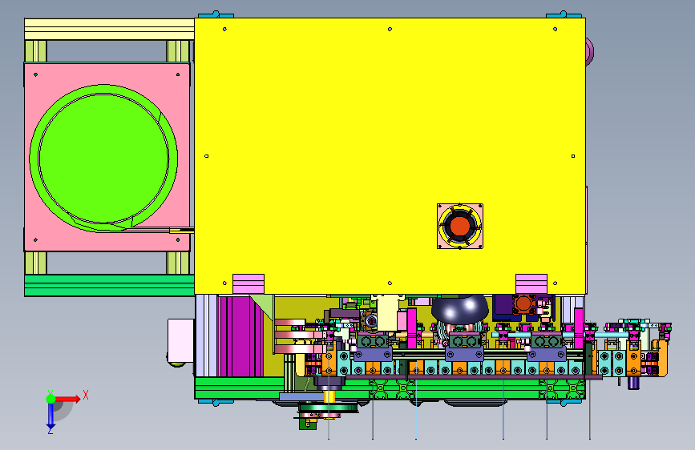Pick the green pulley wheel at the bottom
Viewport: 695px width, 450px height.
click(x=328, y=408)
